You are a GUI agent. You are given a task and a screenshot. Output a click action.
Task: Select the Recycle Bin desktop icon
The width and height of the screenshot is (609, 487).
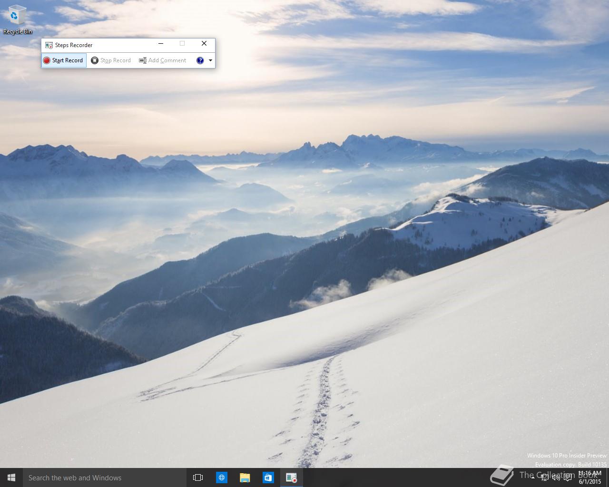(18, 20)
